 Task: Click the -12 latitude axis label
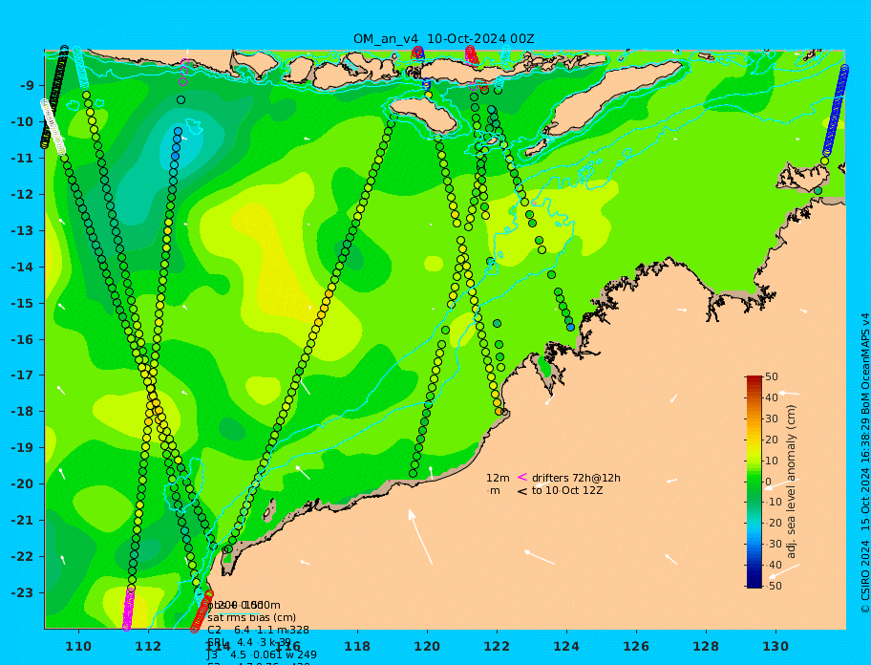(x=22, y=195)
